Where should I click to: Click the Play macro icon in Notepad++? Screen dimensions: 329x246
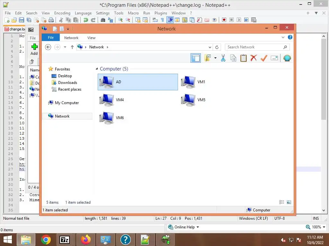[x=239, y=20]
